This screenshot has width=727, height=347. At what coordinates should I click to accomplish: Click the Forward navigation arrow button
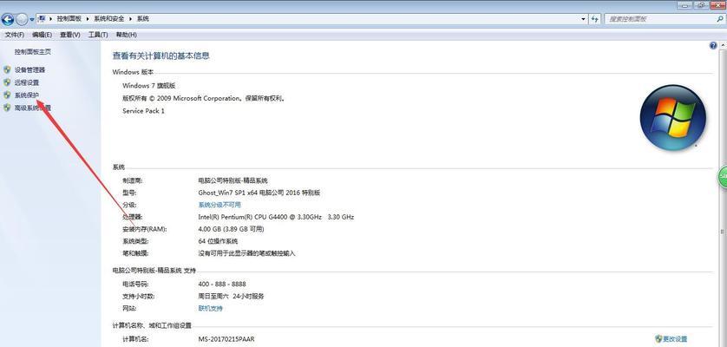pos(22,19)
